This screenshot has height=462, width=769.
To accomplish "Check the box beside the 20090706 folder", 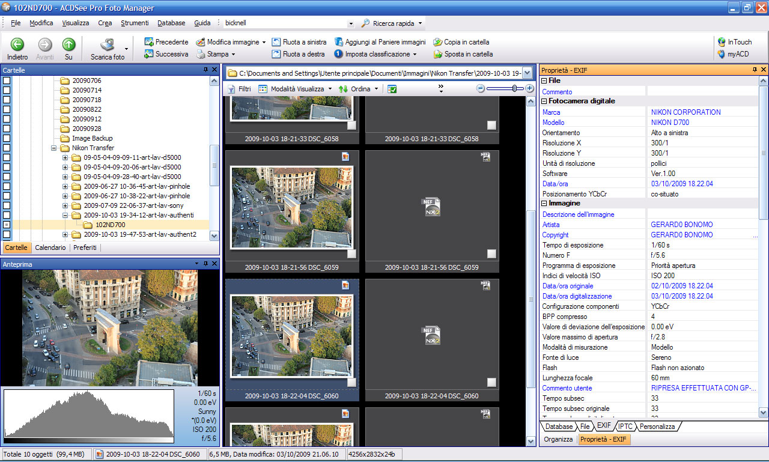I will click(x=7, y=81).
